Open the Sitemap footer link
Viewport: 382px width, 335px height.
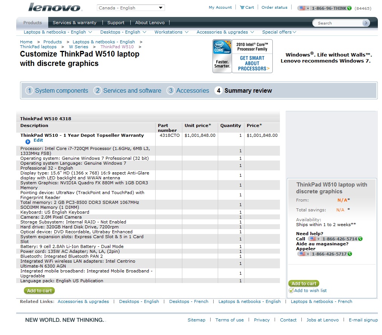[x=196, y=320]
